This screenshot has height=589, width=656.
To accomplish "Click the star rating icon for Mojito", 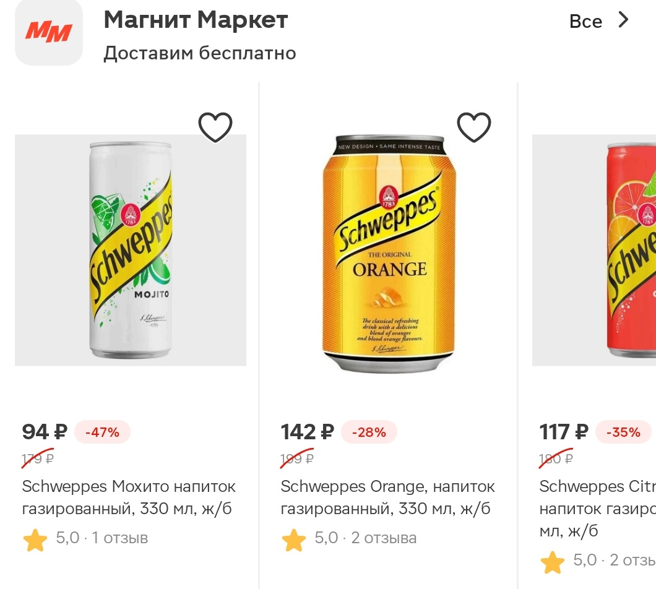I will click(x=35, y=540).
